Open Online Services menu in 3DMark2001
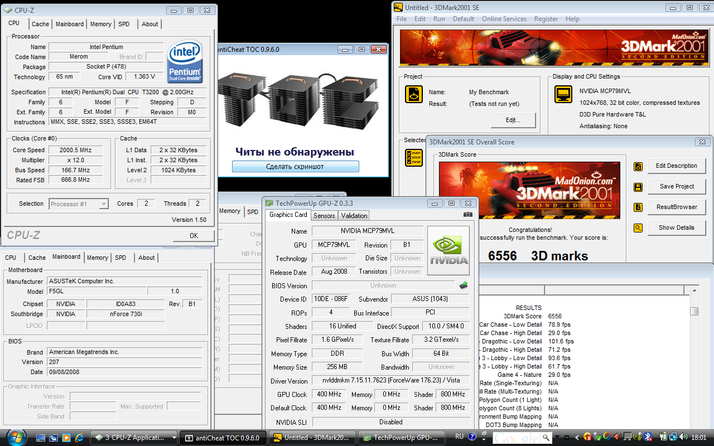This screenshot has width=714, height=446. point(504,19)
